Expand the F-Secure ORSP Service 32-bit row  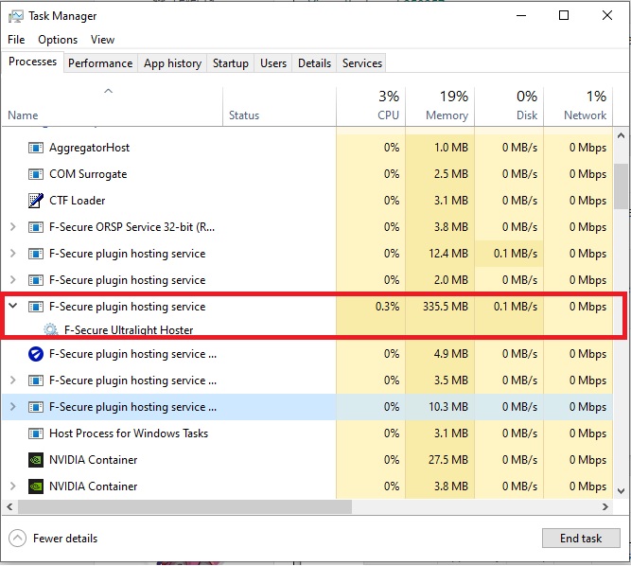point(13,227)
